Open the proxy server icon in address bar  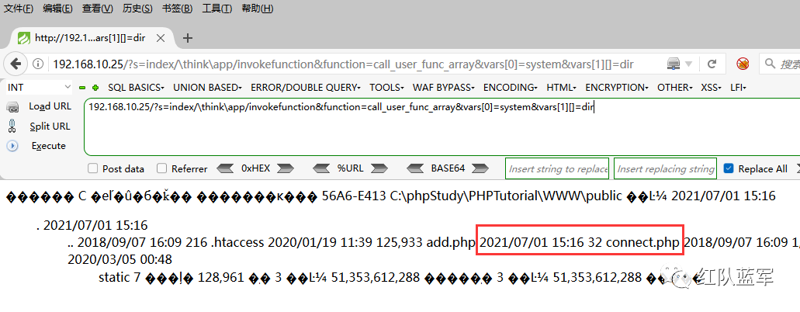[x=674, y=64]
